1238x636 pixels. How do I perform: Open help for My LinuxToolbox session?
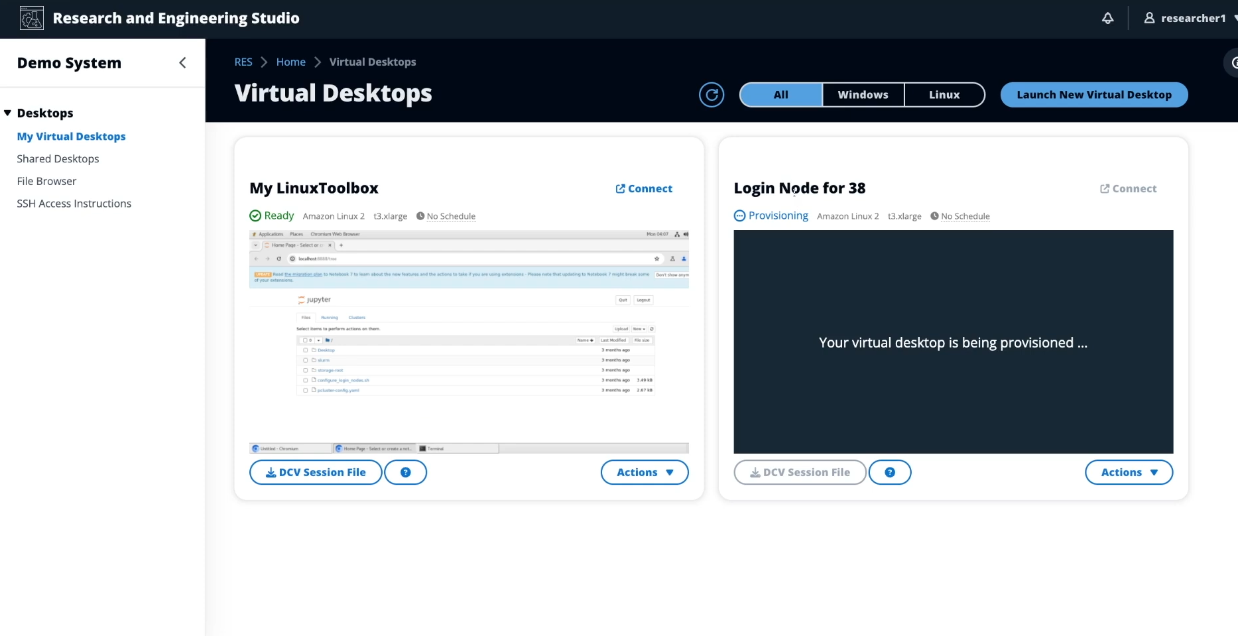pyautogui.click(x=405, y=472)
